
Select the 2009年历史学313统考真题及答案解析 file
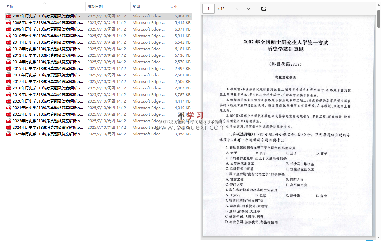[48, 29]
